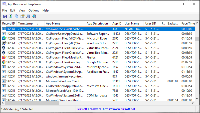Image resolution: width=200 pixels, height=113 pixels.
Task: Click the generic app icon in row 142056
Action: [x=4, y=67]
